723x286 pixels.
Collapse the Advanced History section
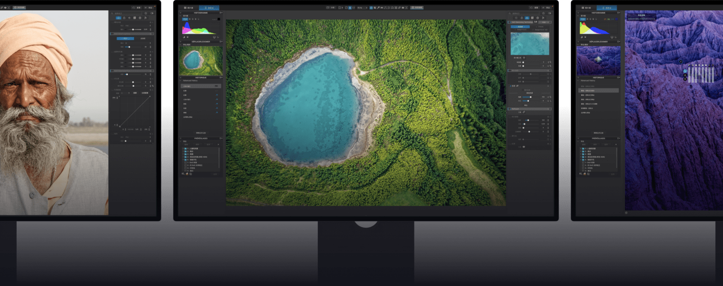pos(181,80)
